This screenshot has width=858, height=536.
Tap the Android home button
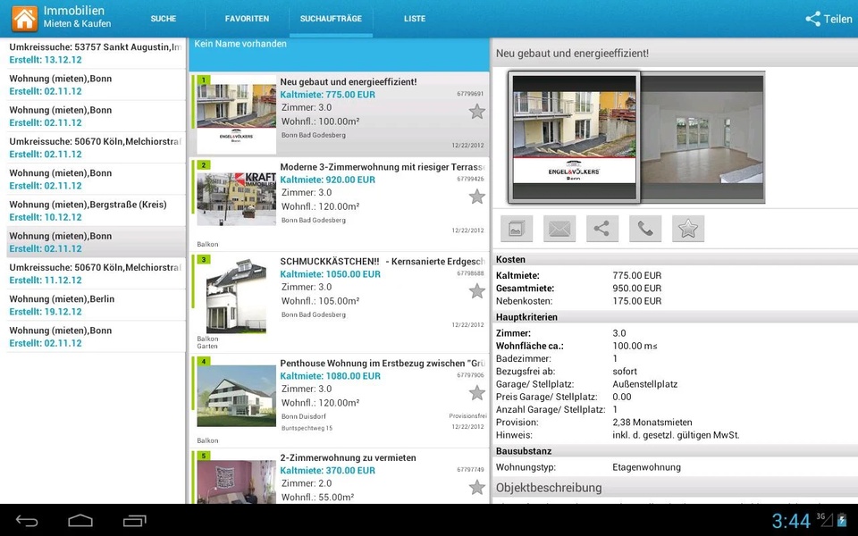coord(80,521)
